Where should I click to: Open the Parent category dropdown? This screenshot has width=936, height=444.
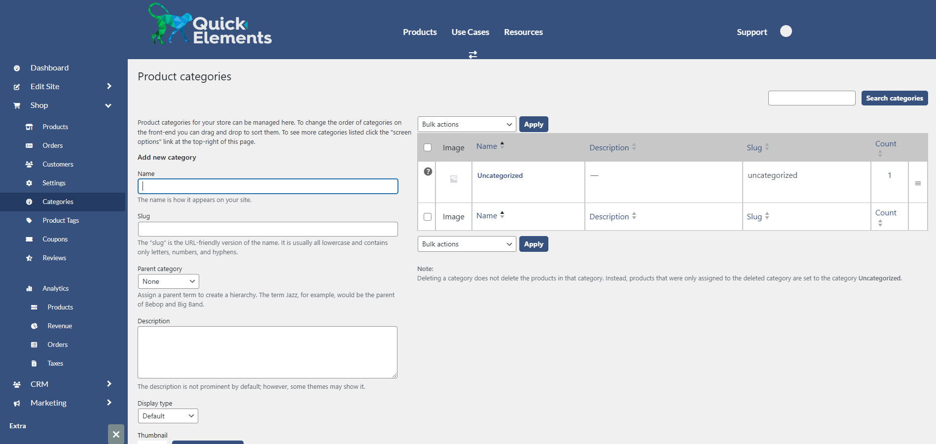click(x=168, y=281)
